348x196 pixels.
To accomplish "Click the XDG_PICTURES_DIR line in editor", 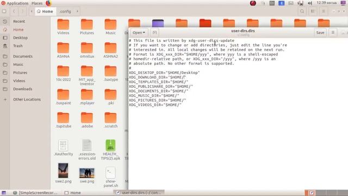I will (x=157, y=100).
